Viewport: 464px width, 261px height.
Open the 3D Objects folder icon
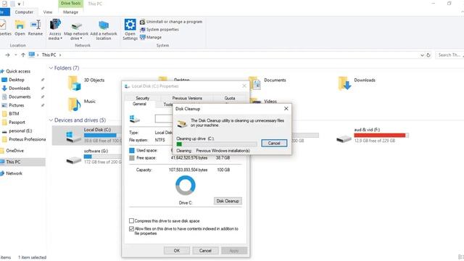pyautogui.click(x=74, y=83)
